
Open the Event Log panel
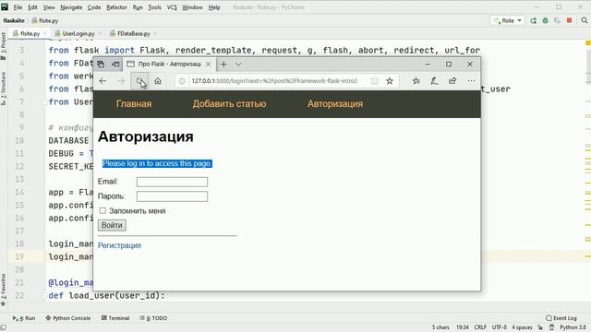(x=561, y=318)
